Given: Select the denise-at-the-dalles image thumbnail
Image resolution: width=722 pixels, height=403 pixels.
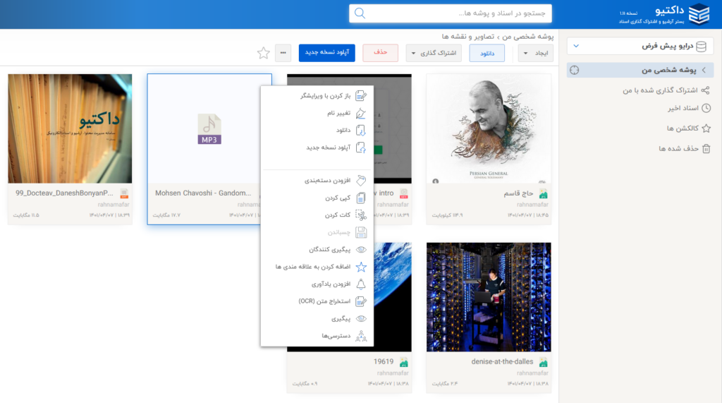Looking at the screenshot, I should pos(489,297).
